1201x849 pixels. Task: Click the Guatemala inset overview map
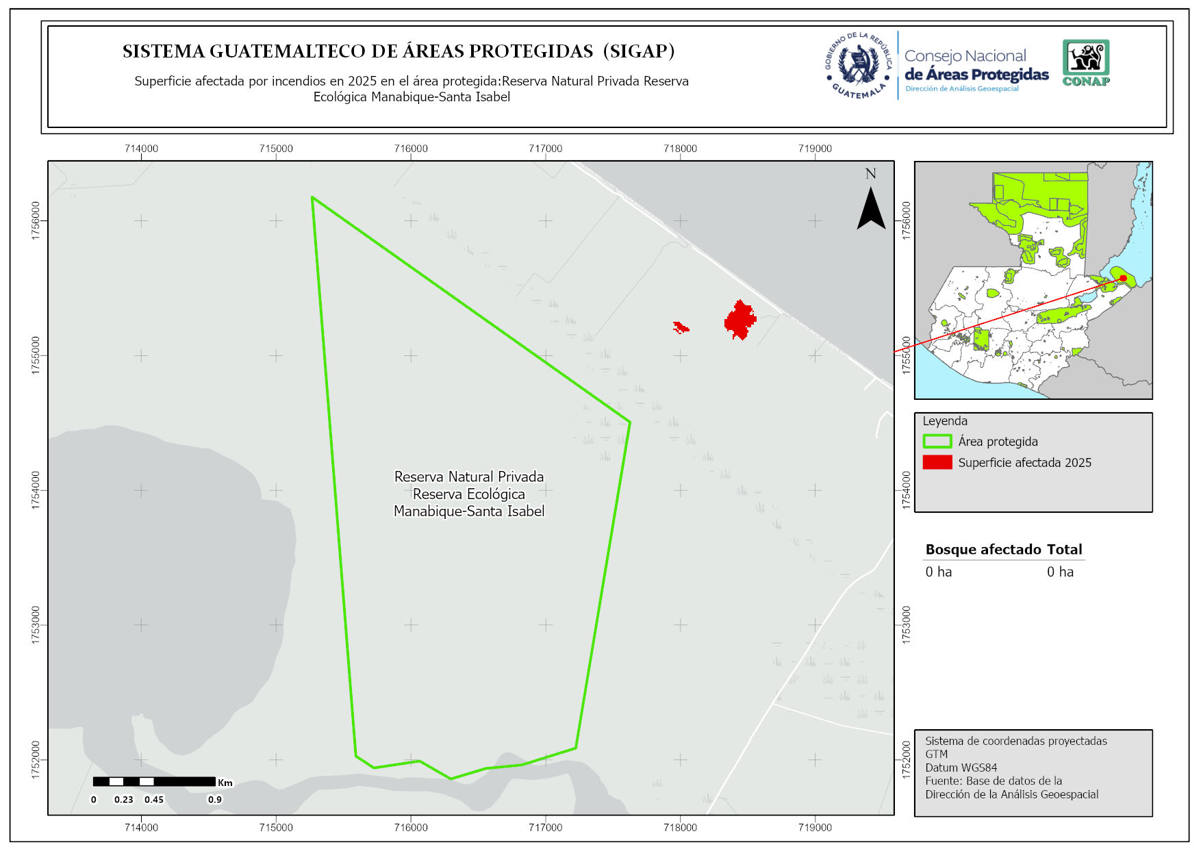pyautogui.click(x=1033, y=280)
